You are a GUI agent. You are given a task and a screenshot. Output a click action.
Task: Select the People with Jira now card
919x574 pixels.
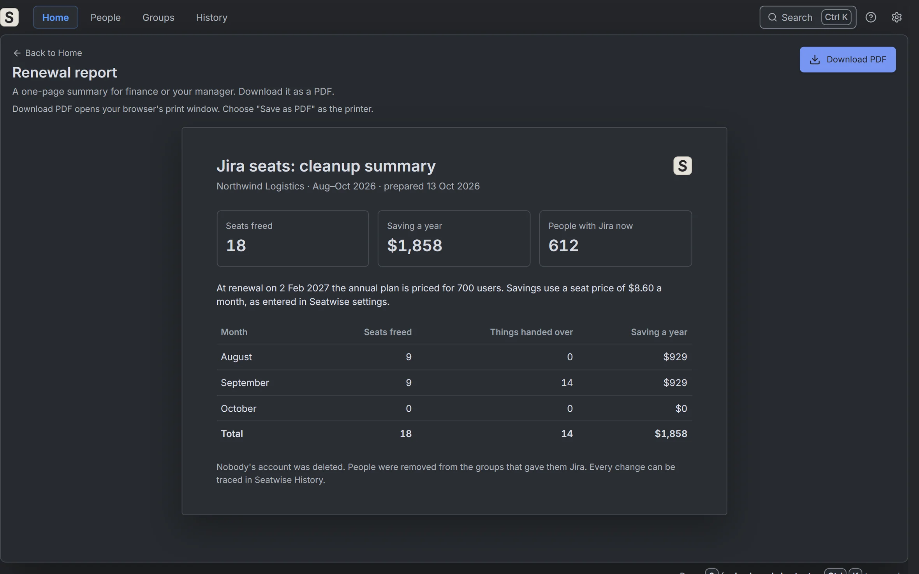(615, 239)
